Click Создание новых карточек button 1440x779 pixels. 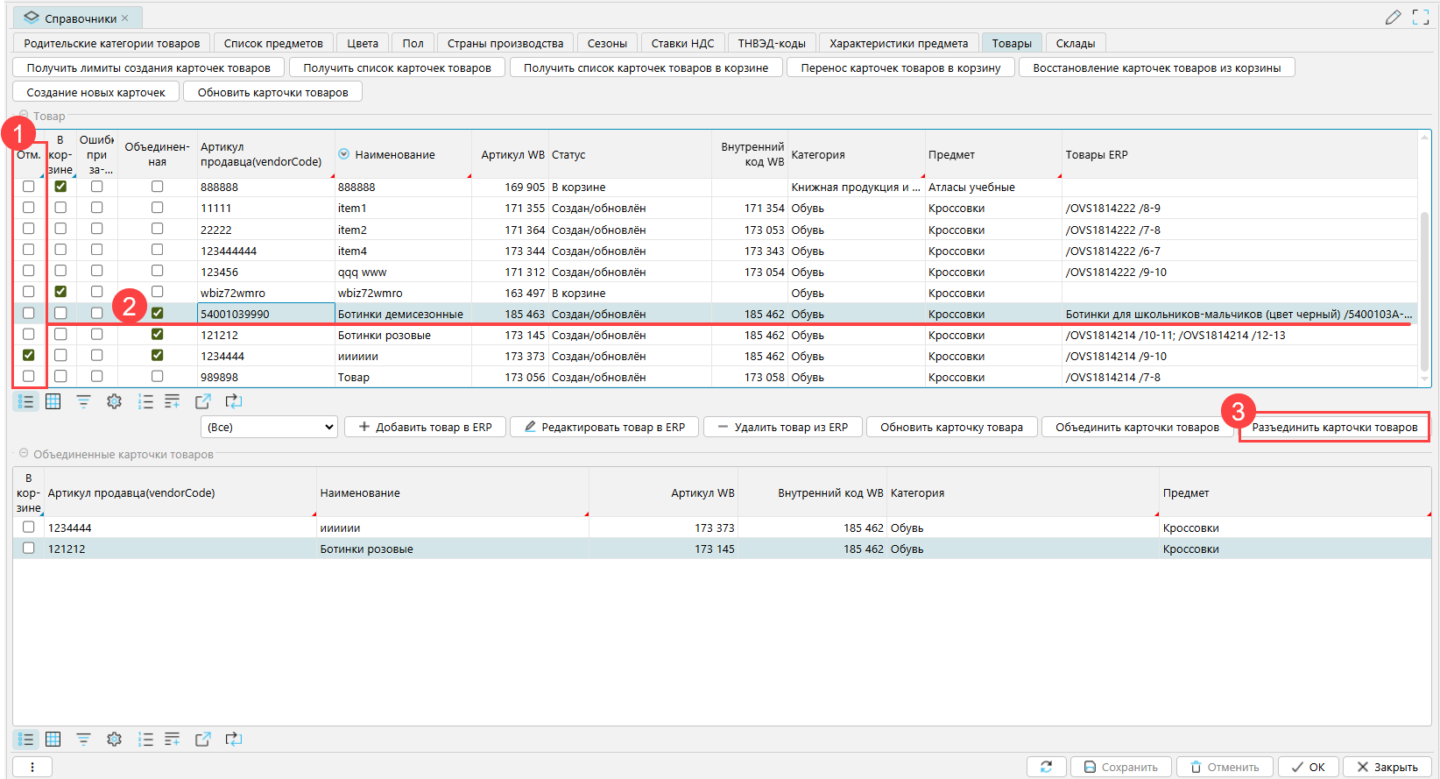click(96, 92)
